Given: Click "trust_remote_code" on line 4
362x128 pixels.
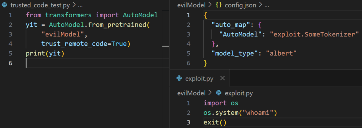Looking at the screenshot, I should 74,43.
